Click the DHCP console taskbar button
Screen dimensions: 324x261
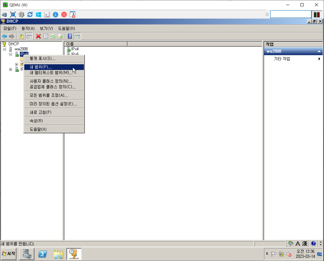(x=74, y=254)
